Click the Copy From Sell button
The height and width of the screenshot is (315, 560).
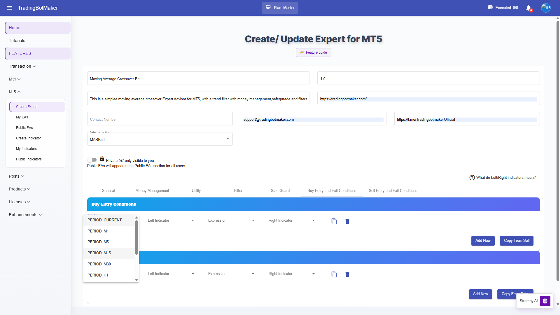point(517,241)
